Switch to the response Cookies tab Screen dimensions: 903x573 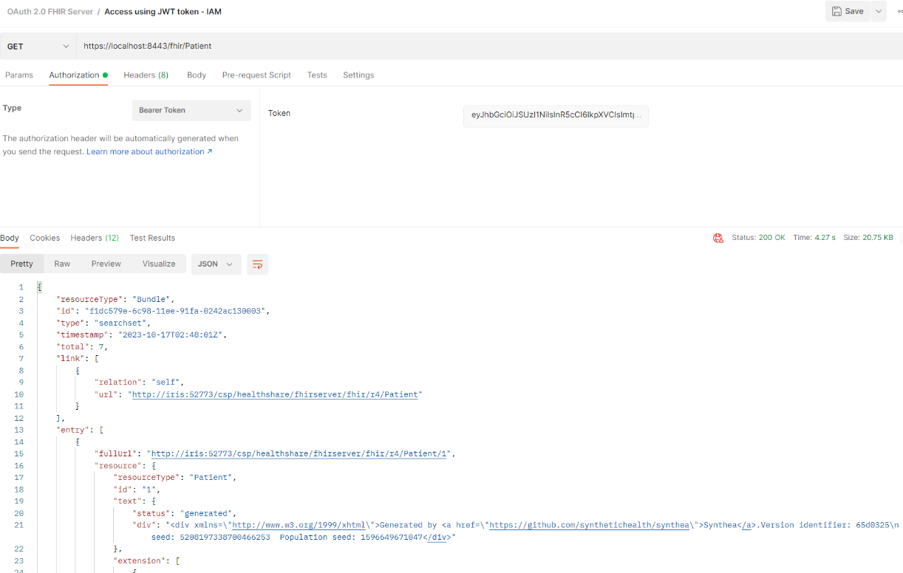[45, 238]
